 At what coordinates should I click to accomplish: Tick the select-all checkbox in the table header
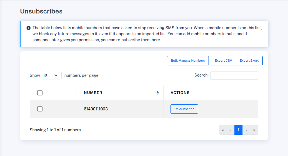tap(40, 93)
